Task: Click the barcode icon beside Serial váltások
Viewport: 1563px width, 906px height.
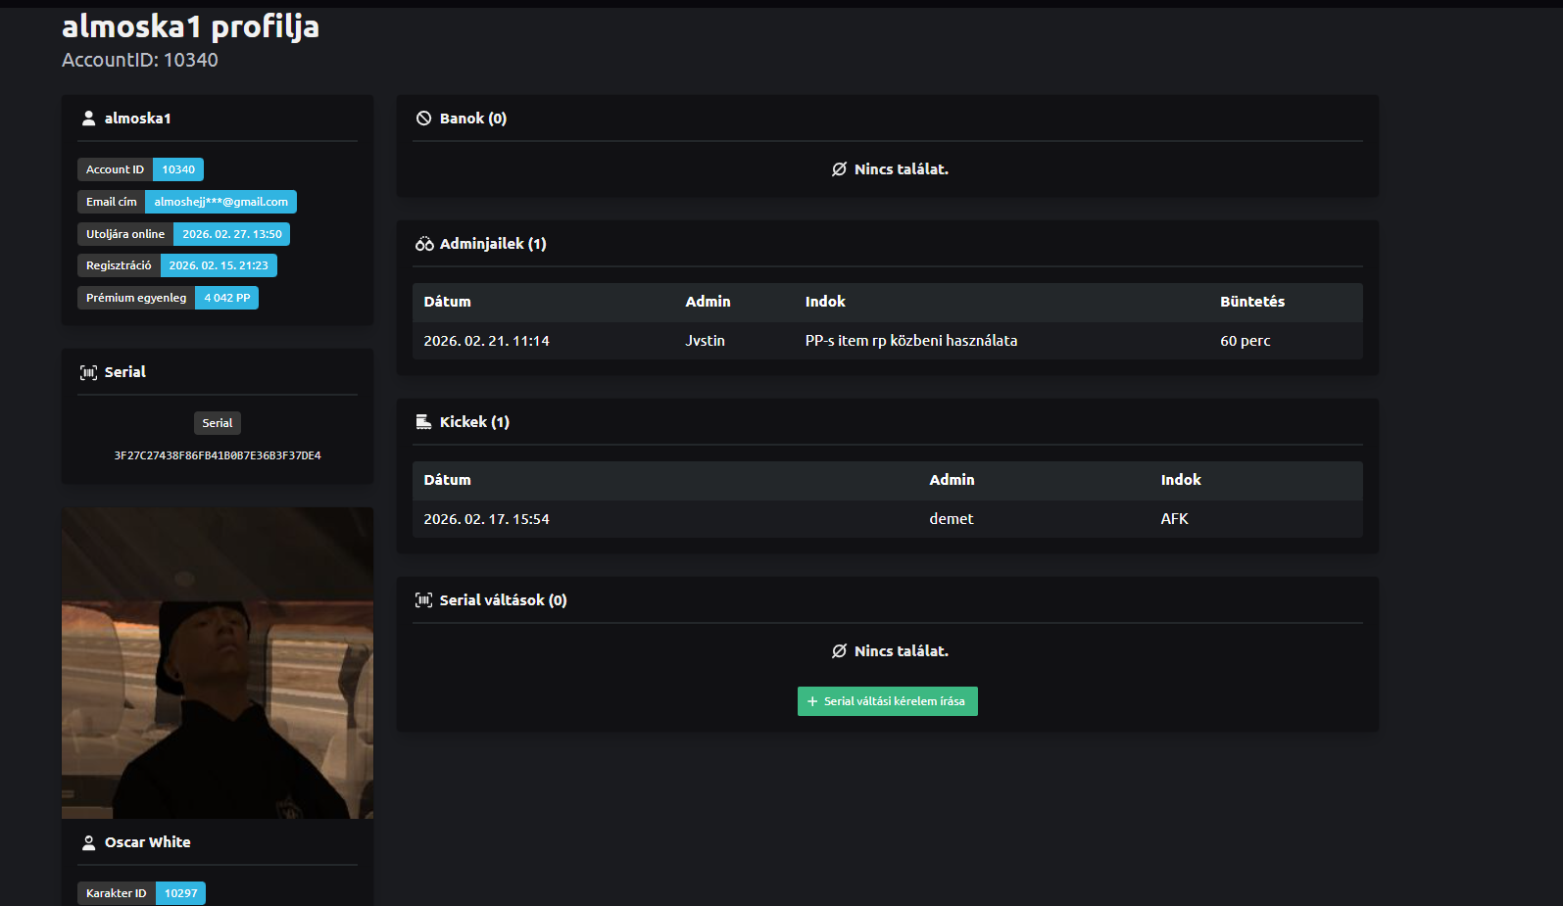Action: click(x=423, y=600)
